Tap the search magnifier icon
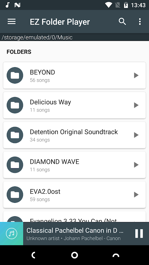This screenshot has width=149, height=265. pos(122,21)
